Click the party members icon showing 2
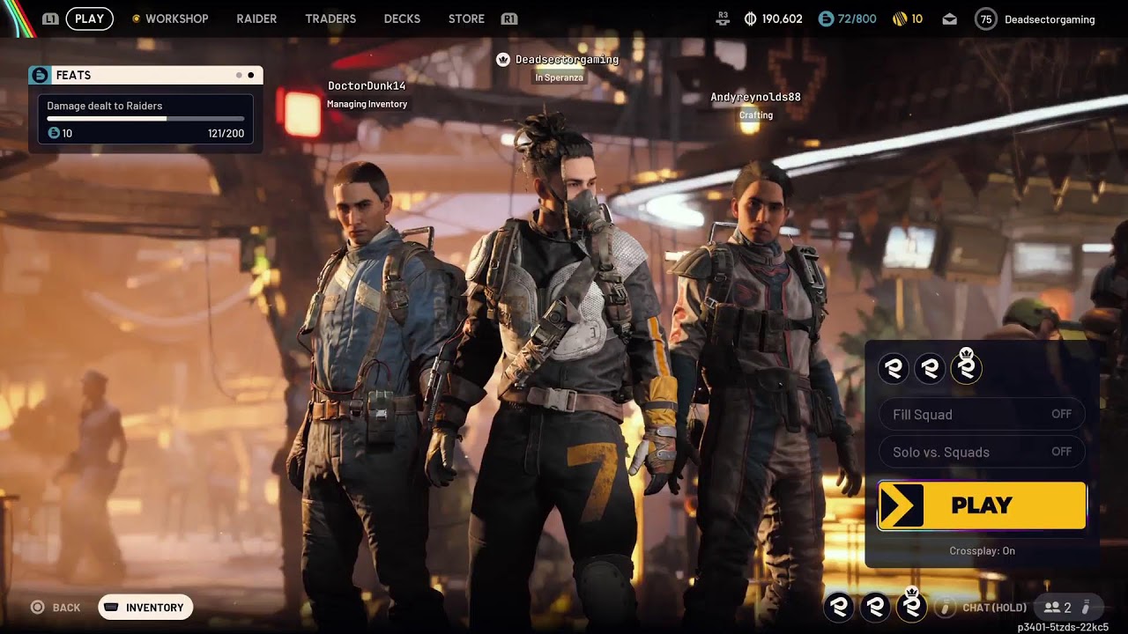This screenshot has height=634, width=1128. [x=1051, y=607]
